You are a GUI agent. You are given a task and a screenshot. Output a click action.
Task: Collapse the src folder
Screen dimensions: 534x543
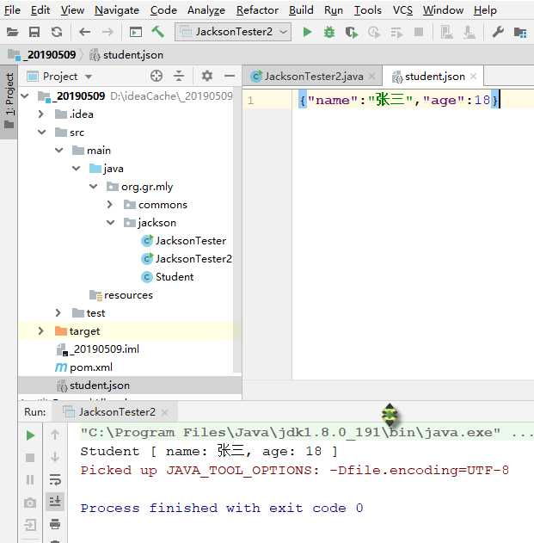(x=41, y=132)
